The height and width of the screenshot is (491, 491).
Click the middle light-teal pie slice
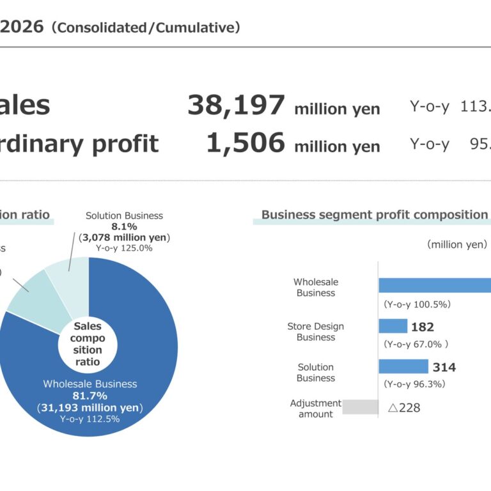click(41, 302)
